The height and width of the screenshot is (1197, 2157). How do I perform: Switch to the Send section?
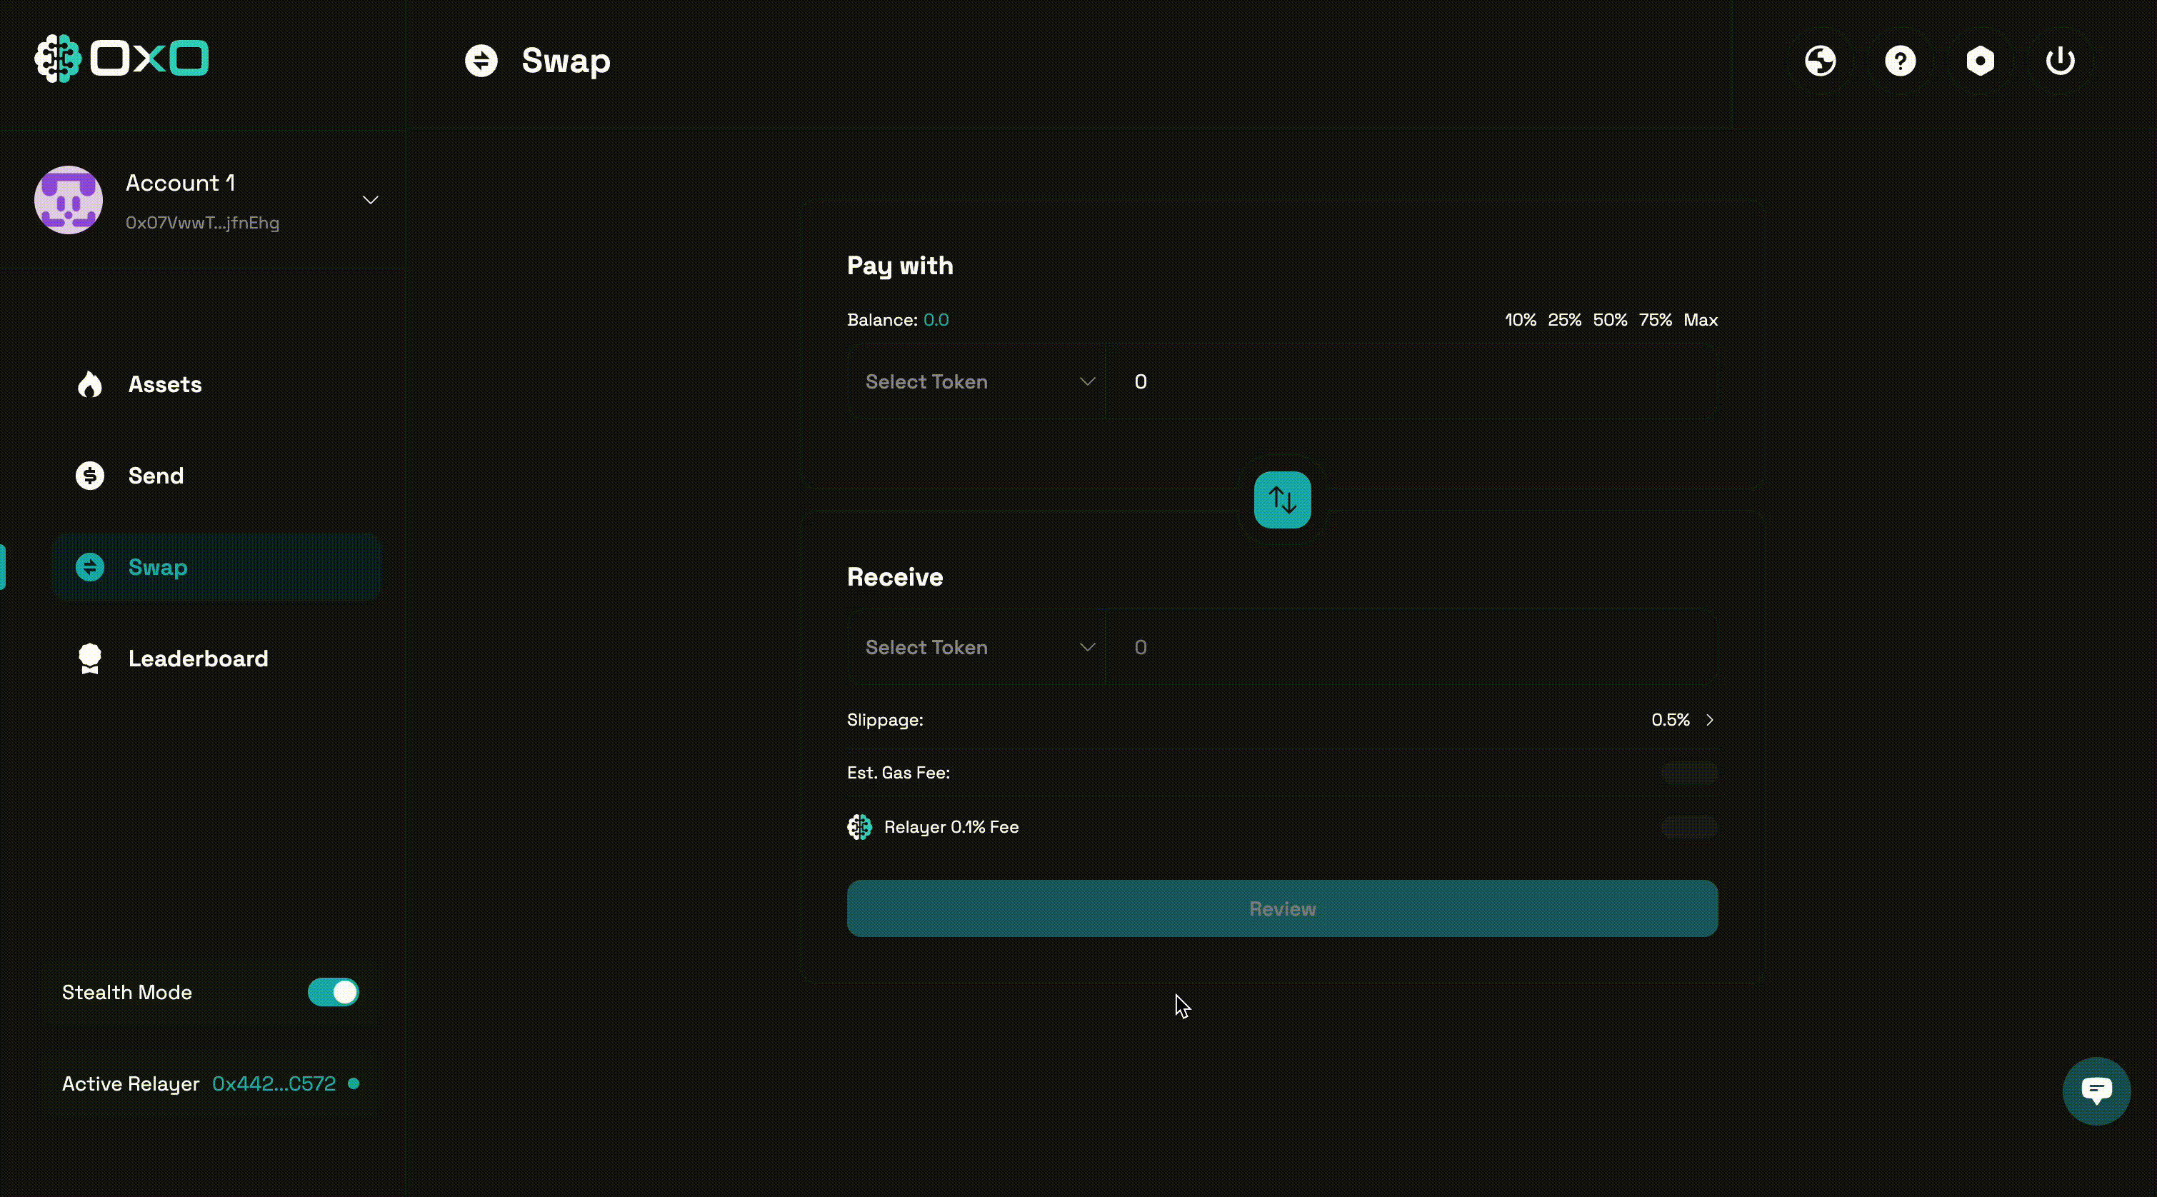156,476
